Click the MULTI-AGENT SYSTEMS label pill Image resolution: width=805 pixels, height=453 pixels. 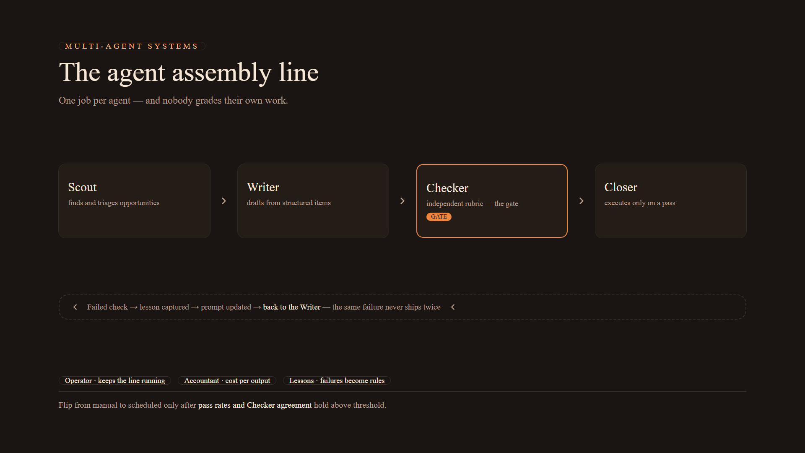pyautogui.click(x=132, y=46)
